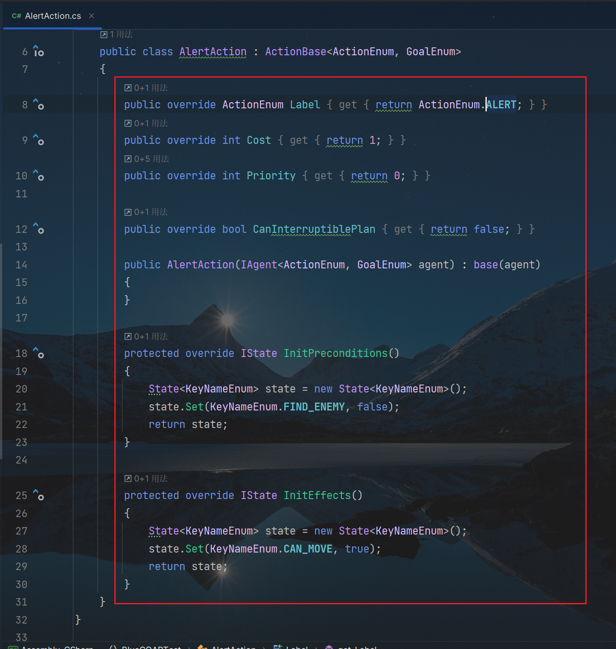The height and width of the screenshot is (649, 616).
Task: Click the implements gutter icon on line 6
Action: click(x=39, y=51)
